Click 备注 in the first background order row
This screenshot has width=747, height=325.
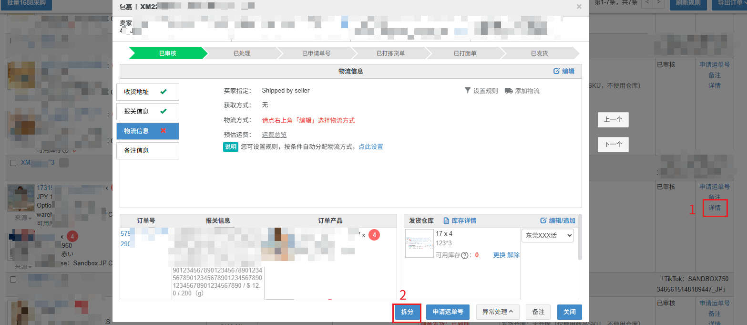click(715, 75)
